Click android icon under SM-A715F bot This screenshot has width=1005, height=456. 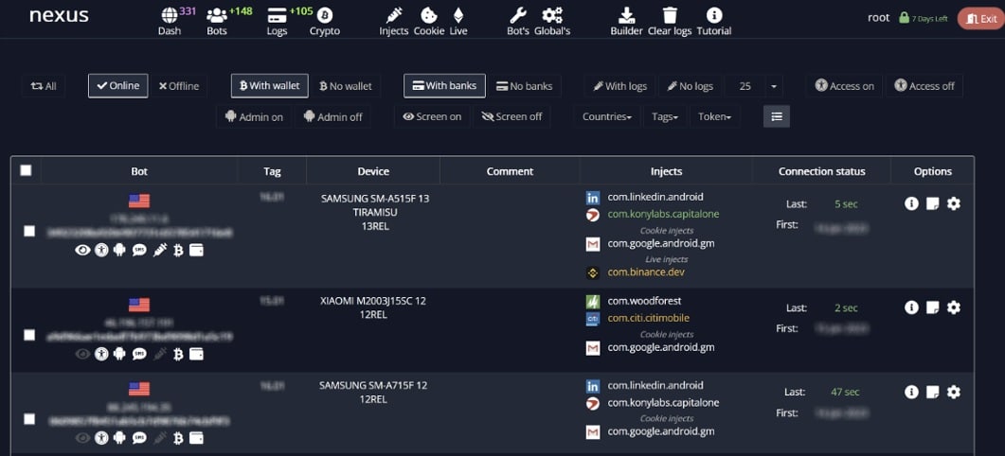(x=119, y=438)
